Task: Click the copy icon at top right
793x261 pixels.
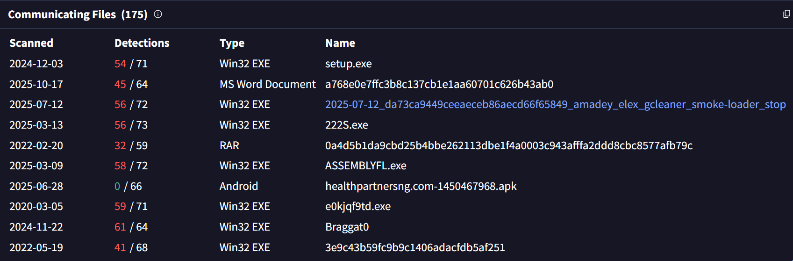Action: click(786, 14)
